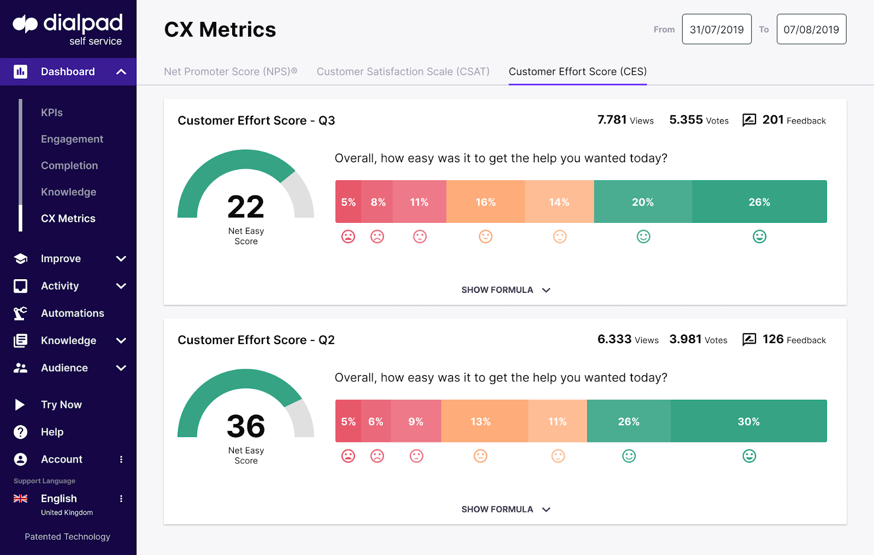
Task: Click the Q3 face under the 20% segment
Action: coord(643,237)
